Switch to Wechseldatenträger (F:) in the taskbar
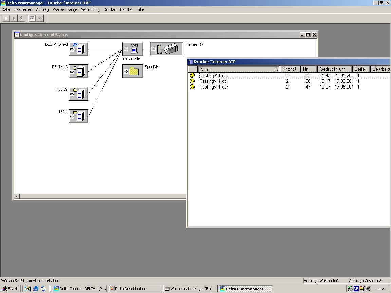The width and height of the screenshot is (391, 293). coord(190,289)
